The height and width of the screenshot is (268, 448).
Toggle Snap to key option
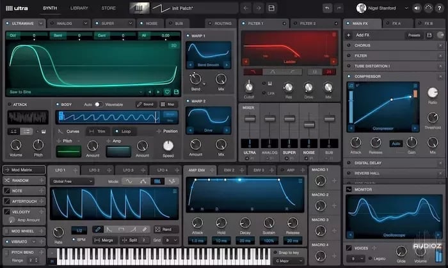tap(275, 253)
